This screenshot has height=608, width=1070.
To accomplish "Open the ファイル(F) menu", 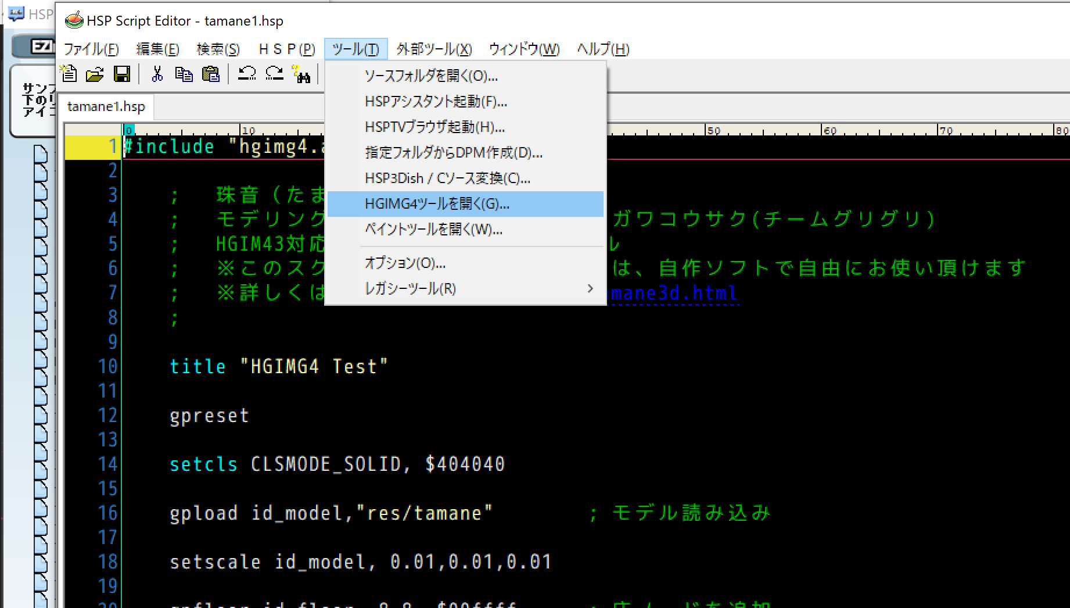I will click(91, 49).
